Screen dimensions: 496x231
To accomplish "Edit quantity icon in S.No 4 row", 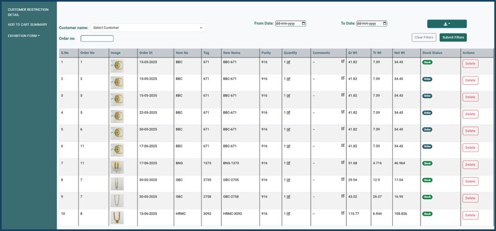I will (288, 113).
